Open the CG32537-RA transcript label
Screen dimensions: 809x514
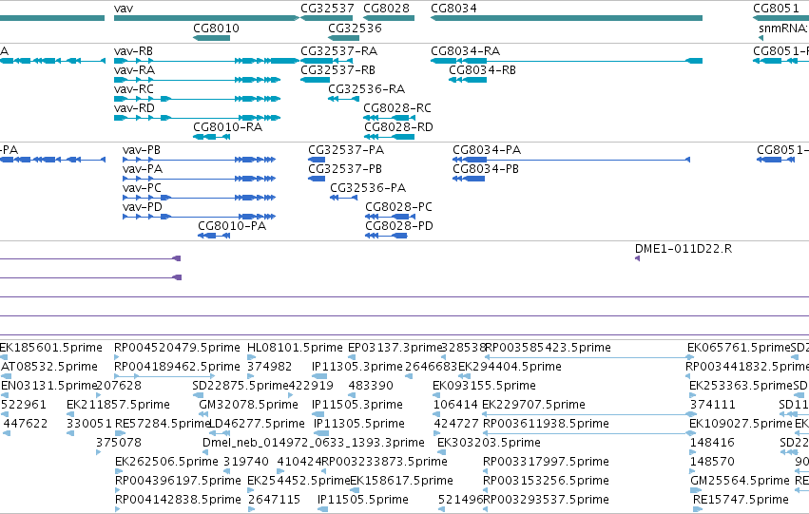(339, 51)
